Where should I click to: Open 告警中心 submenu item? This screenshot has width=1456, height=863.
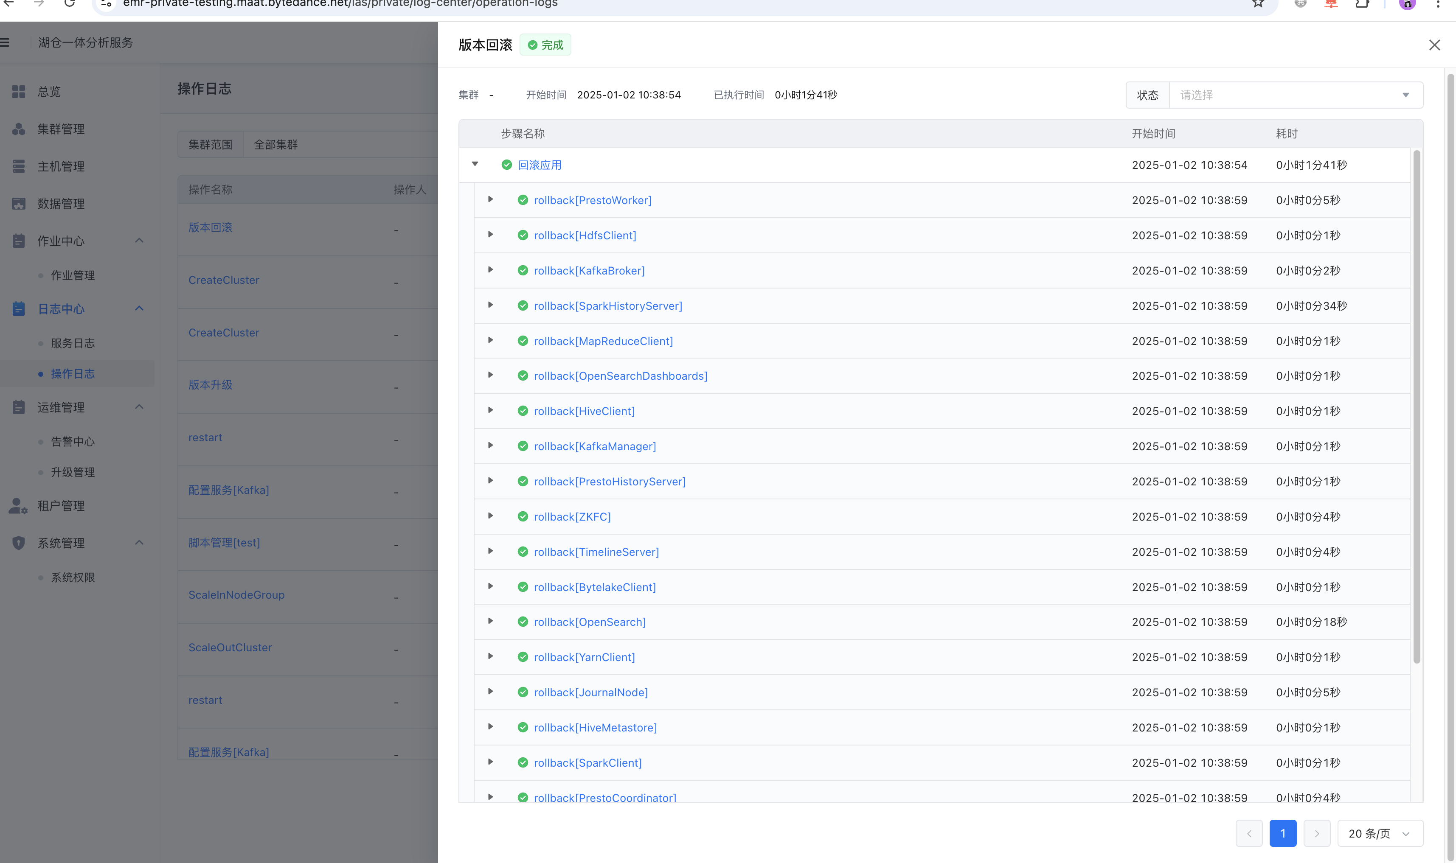[x=73, y=441]
